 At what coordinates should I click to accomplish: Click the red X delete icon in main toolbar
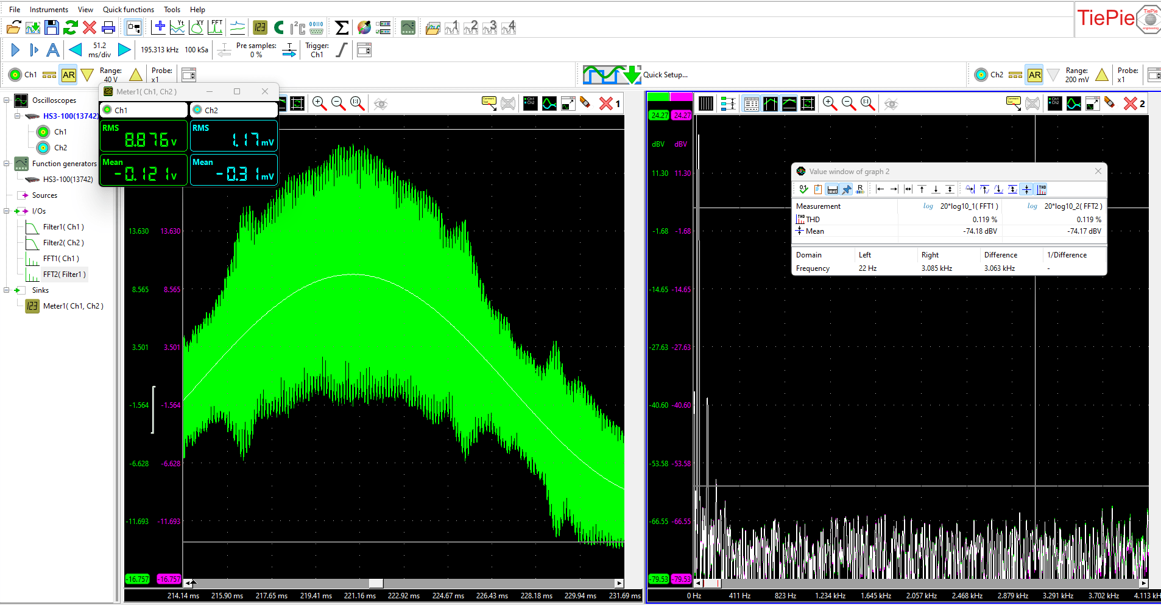90,27
